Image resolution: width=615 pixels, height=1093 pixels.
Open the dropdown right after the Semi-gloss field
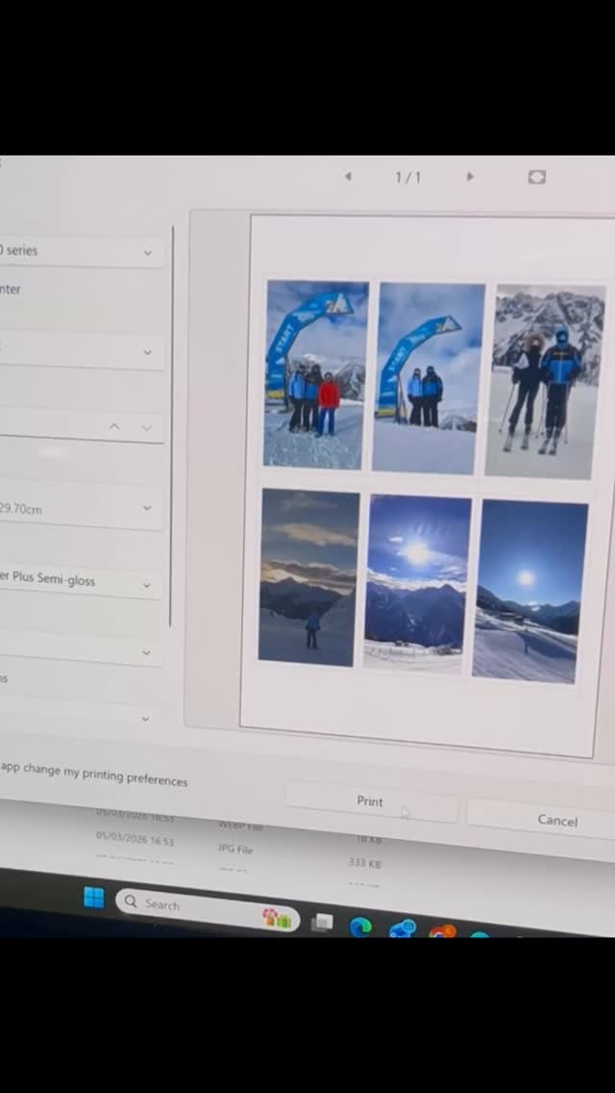click(81, 651)
